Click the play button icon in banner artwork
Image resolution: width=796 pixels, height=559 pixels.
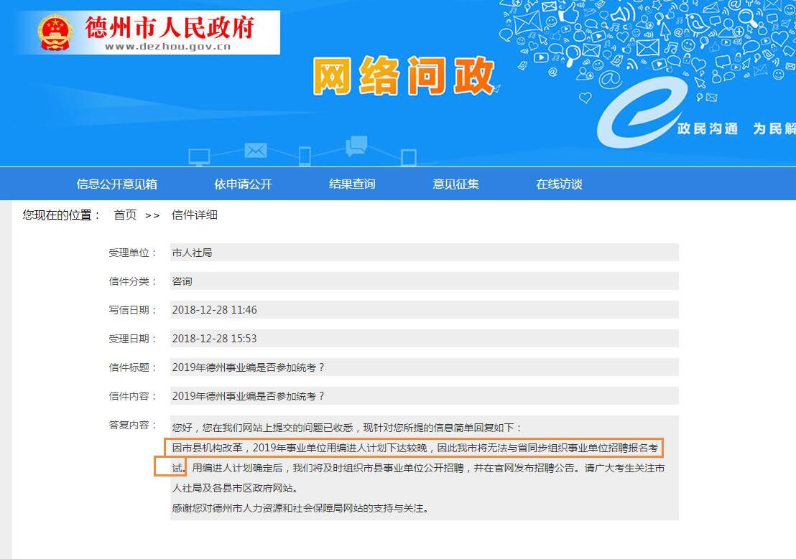pos(542,57)
